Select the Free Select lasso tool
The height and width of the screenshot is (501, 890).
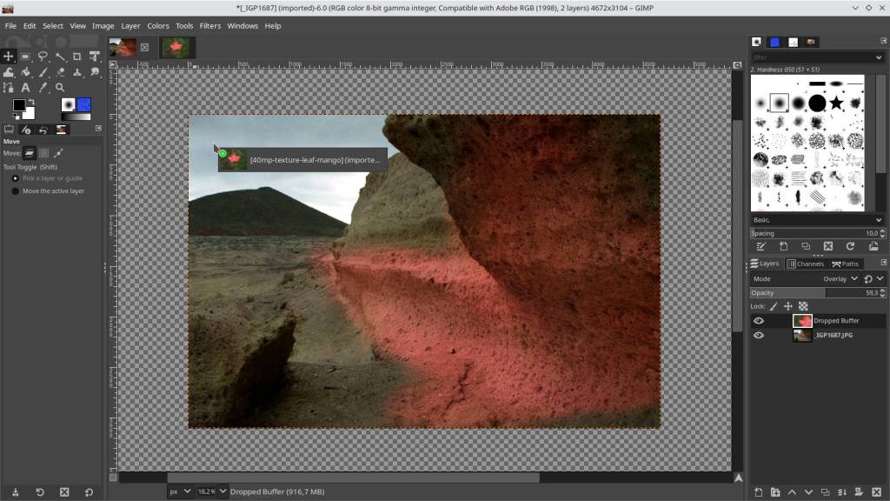click(x=43, y=57)
